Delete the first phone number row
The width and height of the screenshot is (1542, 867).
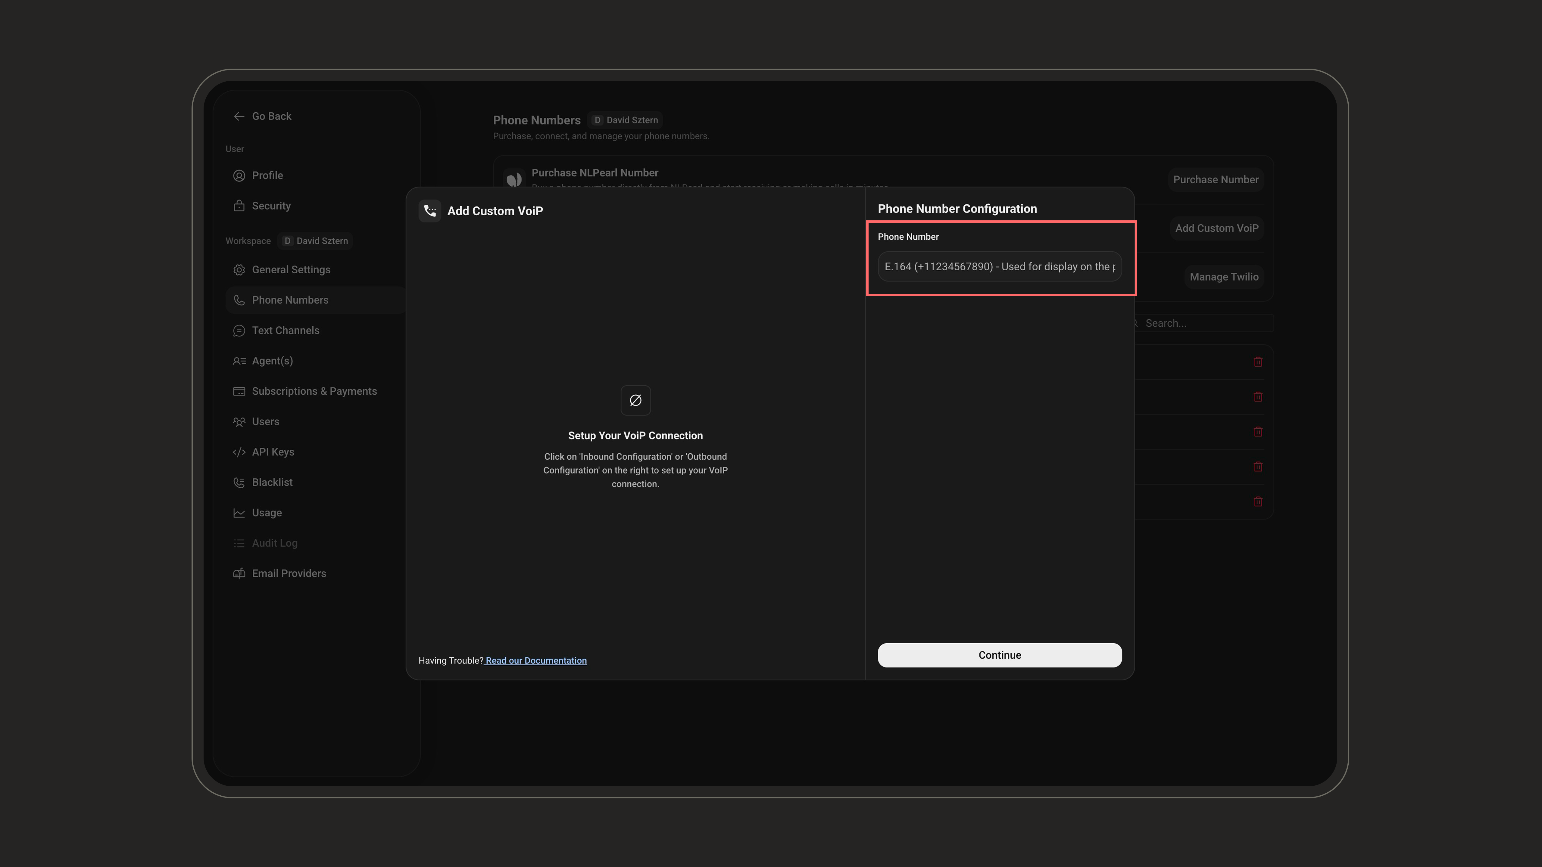[1258, 362]
